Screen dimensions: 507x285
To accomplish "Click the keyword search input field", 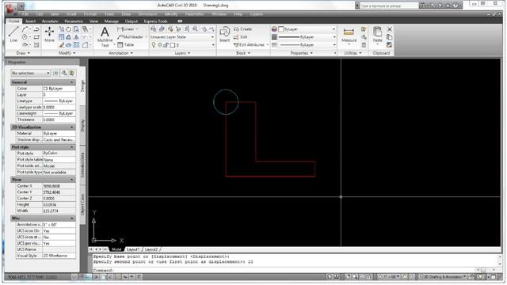I will point(389,6).
